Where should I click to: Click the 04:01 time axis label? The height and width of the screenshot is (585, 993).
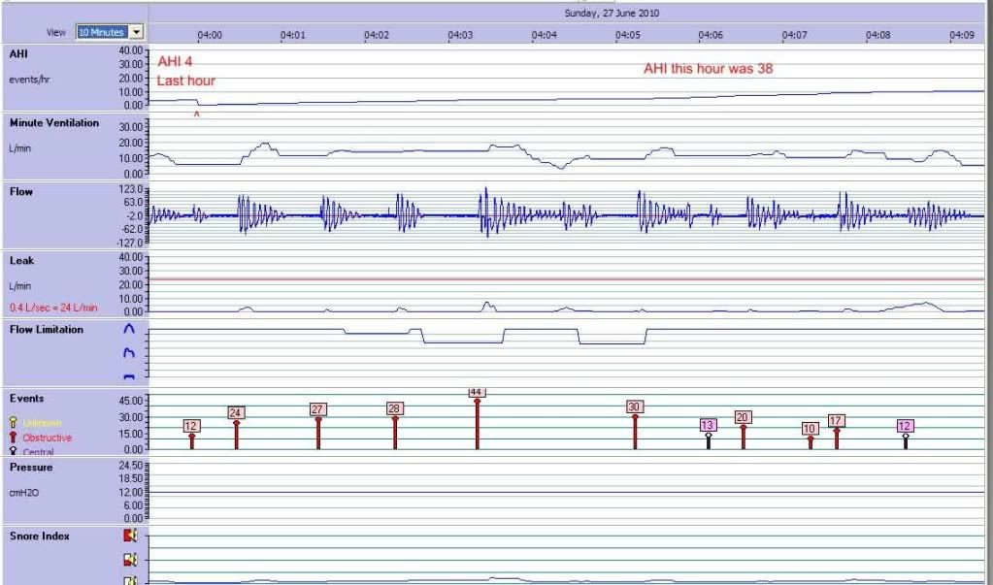coord(292,36)
